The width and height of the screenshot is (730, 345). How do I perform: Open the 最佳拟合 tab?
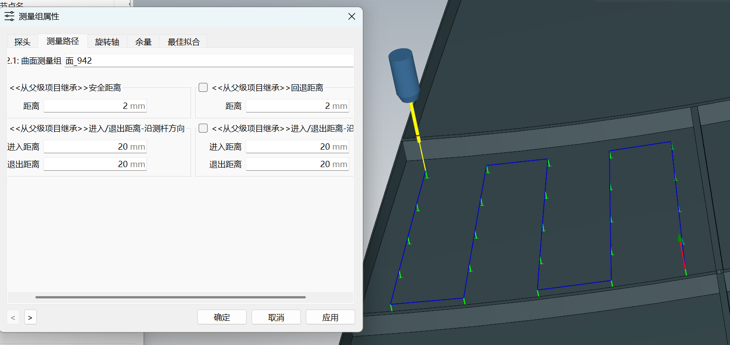[x=183, y=42]
